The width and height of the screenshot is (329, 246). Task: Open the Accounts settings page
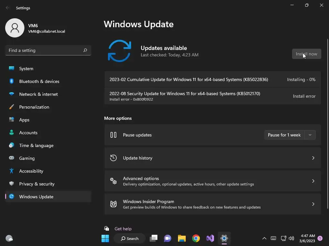pos(48,133)
